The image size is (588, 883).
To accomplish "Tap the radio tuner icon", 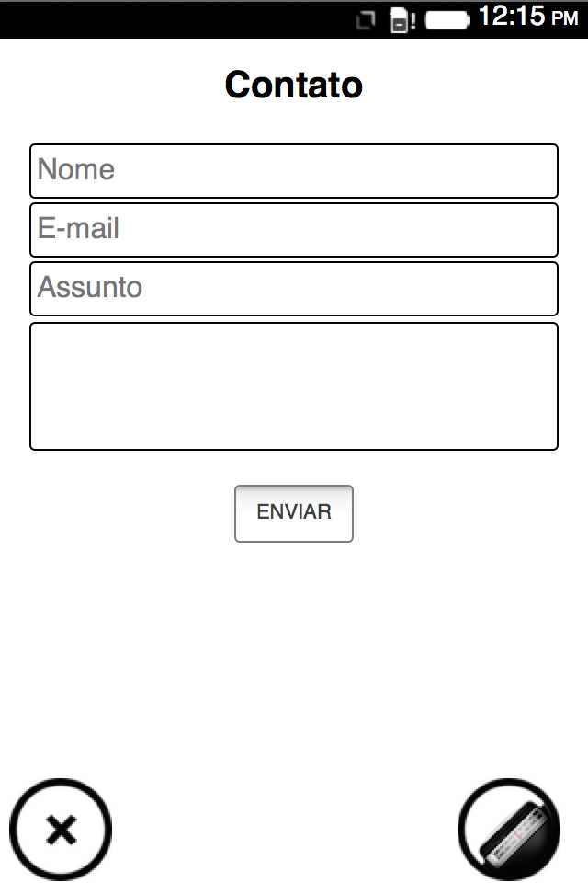I will [x=510, y=830].
